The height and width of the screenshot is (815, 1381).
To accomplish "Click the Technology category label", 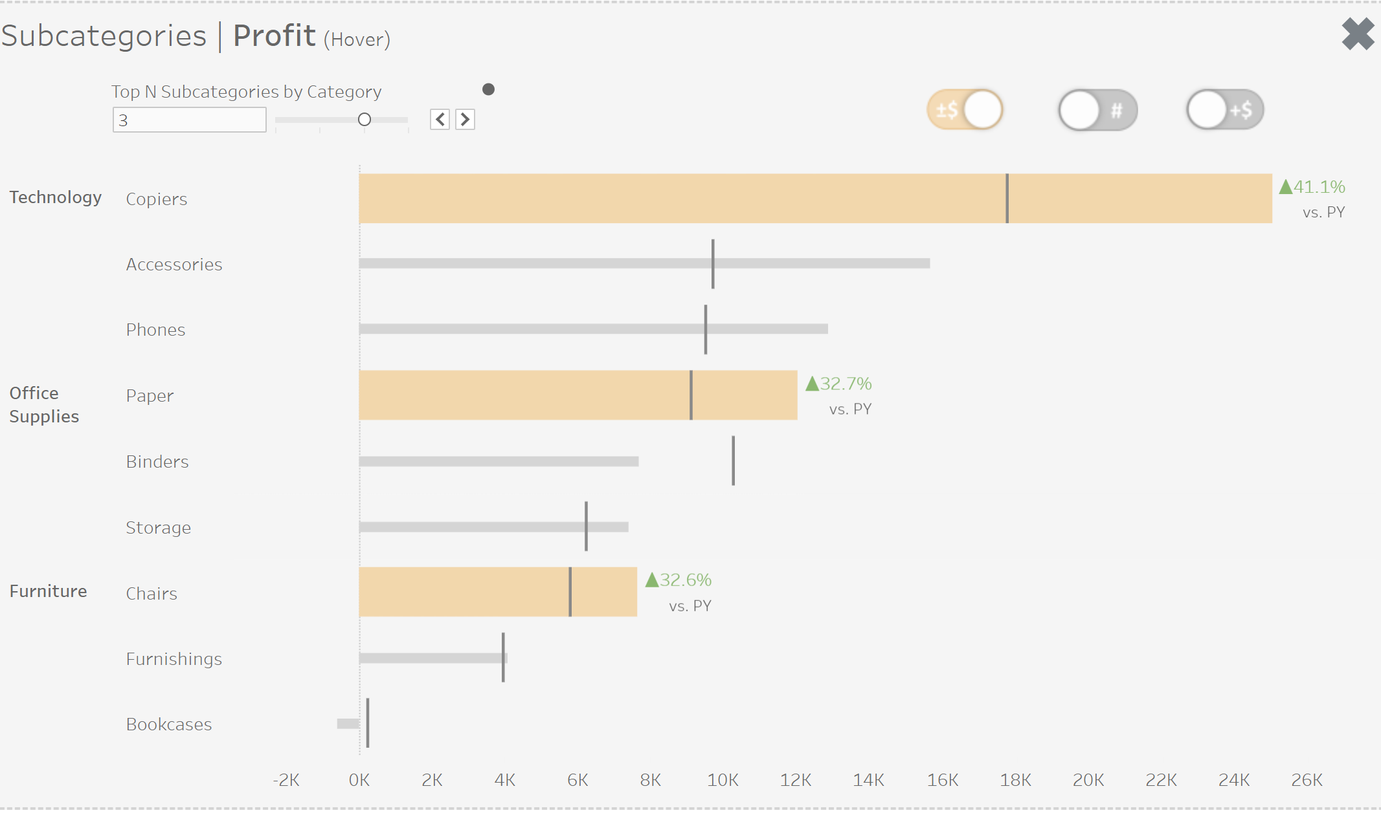I will click(x=56, y=197).
